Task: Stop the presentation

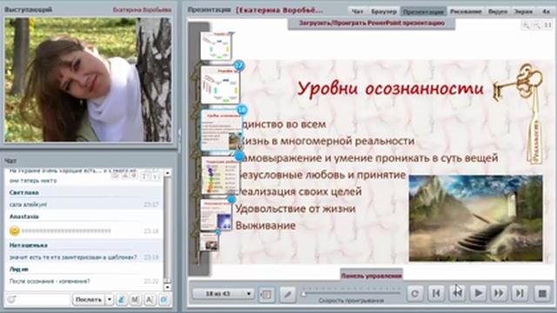Action: (542, 294)
